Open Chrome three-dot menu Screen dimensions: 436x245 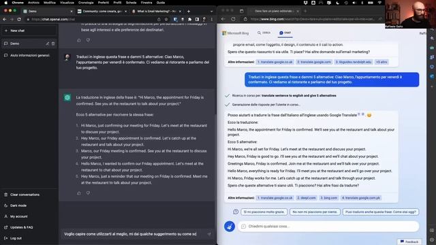pyautogui.click(x=212, y=19)
